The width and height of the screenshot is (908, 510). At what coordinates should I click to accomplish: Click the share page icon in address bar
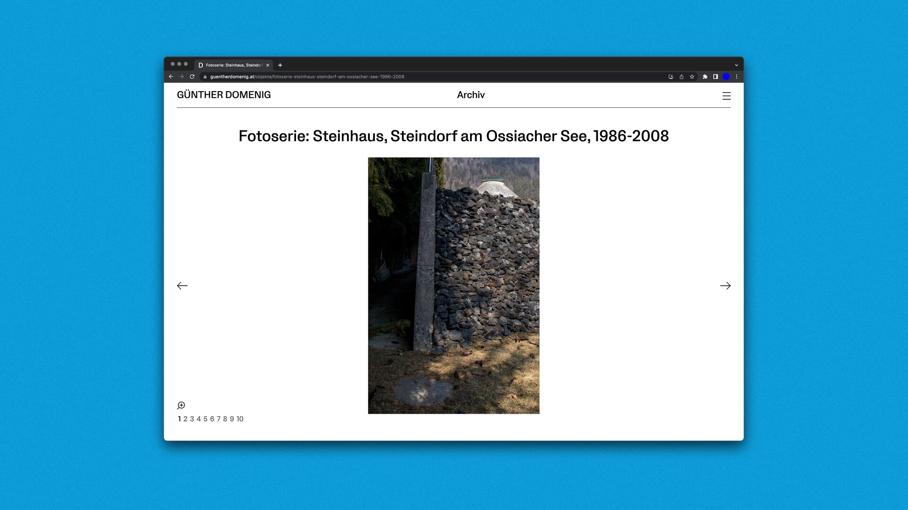[681, 76]
